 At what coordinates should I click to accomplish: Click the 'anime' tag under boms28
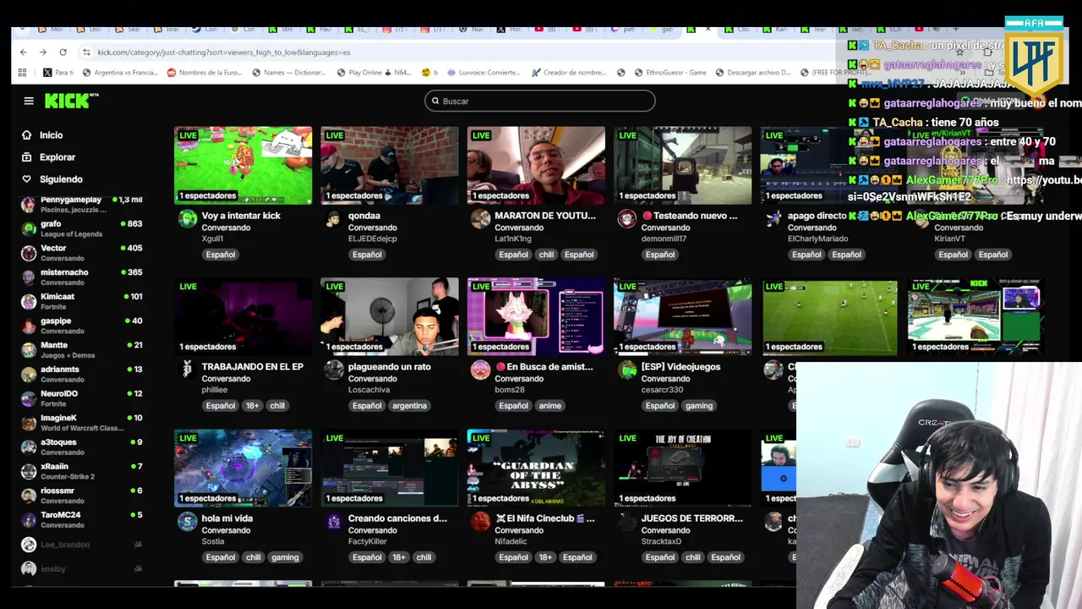click(x=549, y=406)
